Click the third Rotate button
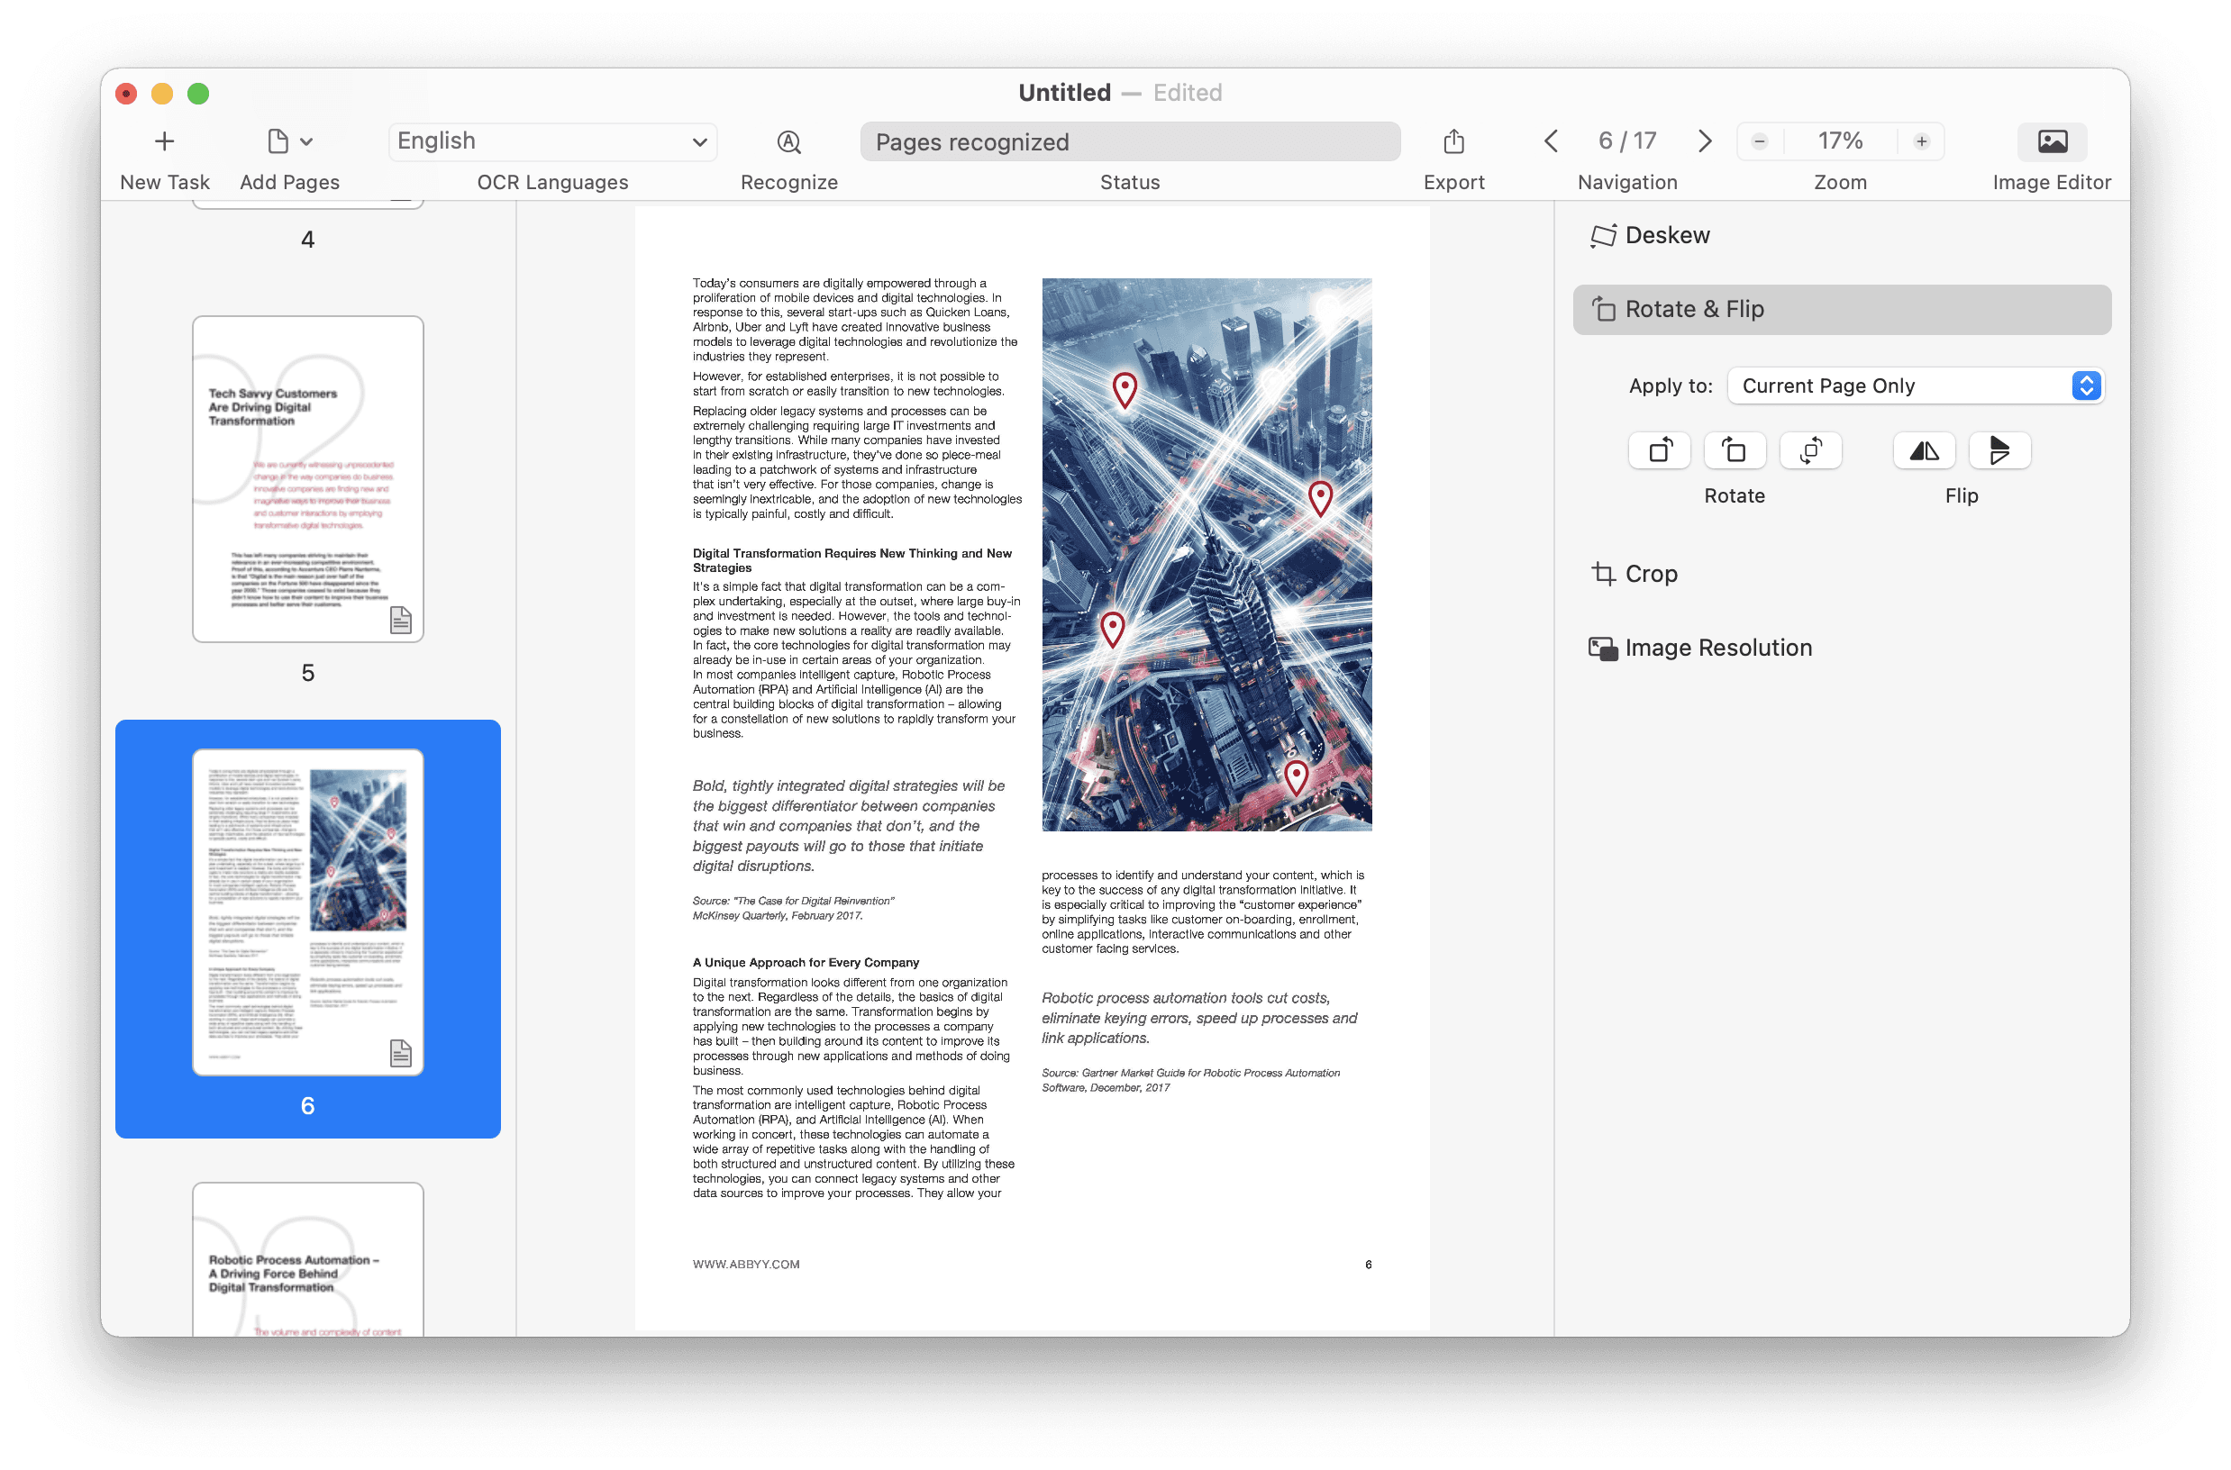The width and height of the screenshot is (2231, 1470). (1810, 451)
